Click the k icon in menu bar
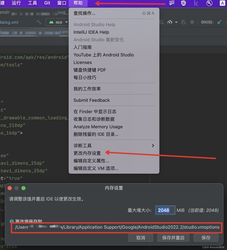Image resolution: width=227 pixels, height=250 pixels. 196,3
